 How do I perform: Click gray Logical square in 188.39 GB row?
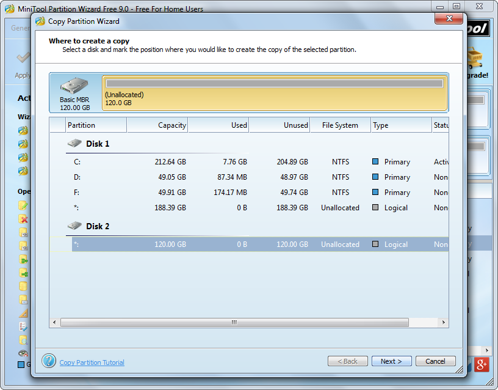tap(375, 207)
